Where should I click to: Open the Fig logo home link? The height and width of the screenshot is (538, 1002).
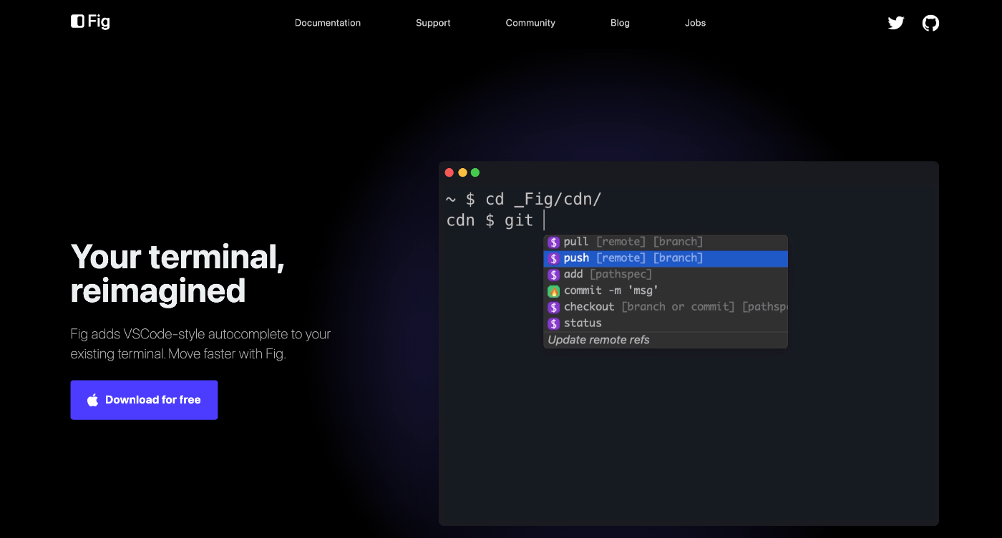point(90,21)
